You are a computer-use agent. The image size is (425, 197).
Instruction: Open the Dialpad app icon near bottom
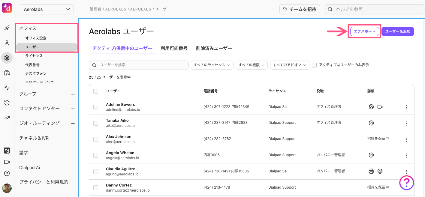7,151
